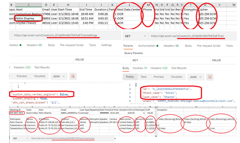Screen dimensions: 240x143
Task: Select the Krystal Chavez host cell
Action: click(x=29, y=23)
